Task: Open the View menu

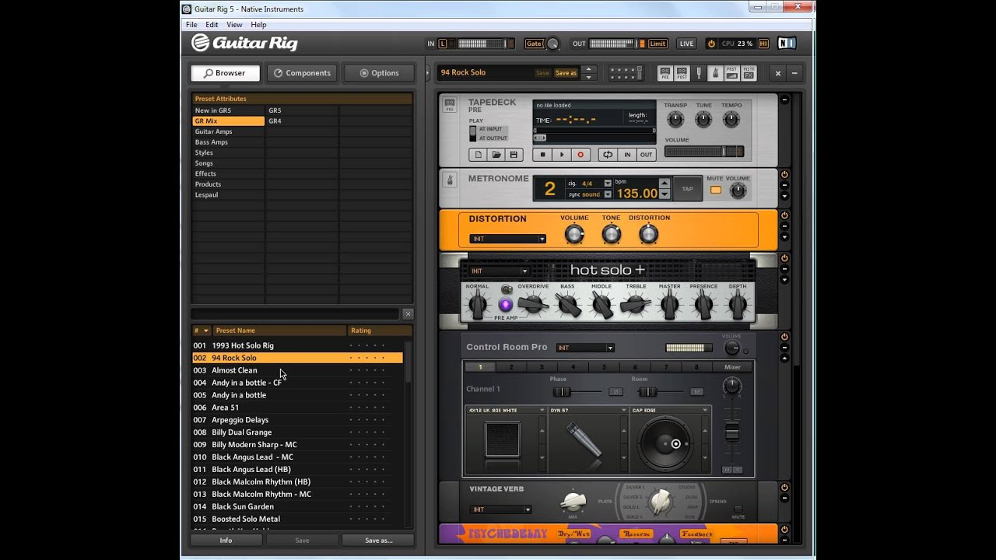Action: [x=234, y=25]
